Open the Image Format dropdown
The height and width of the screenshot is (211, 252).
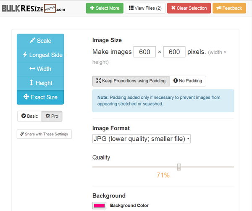point(141,139)
